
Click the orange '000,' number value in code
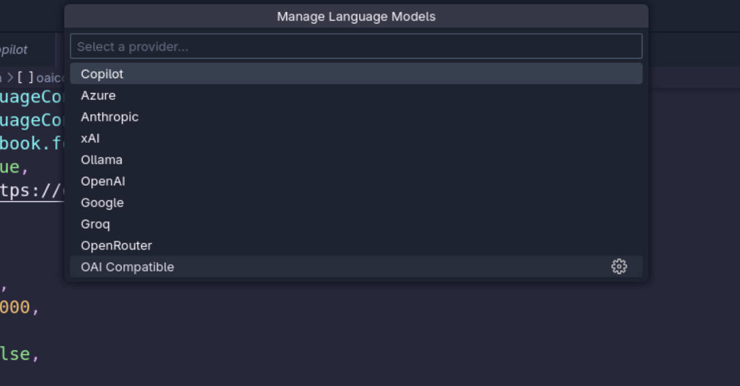click(16, 307)
